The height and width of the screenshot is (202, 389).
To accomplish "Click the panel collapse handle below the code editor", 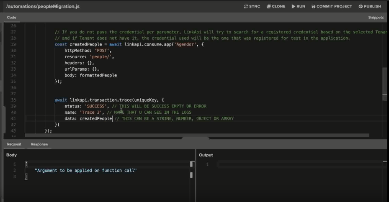I will tap(196, 138).
